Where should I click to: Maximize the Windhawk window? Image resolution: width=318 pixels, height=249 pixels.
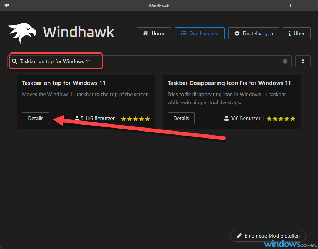pyautogui.click(x=292, y=6)
